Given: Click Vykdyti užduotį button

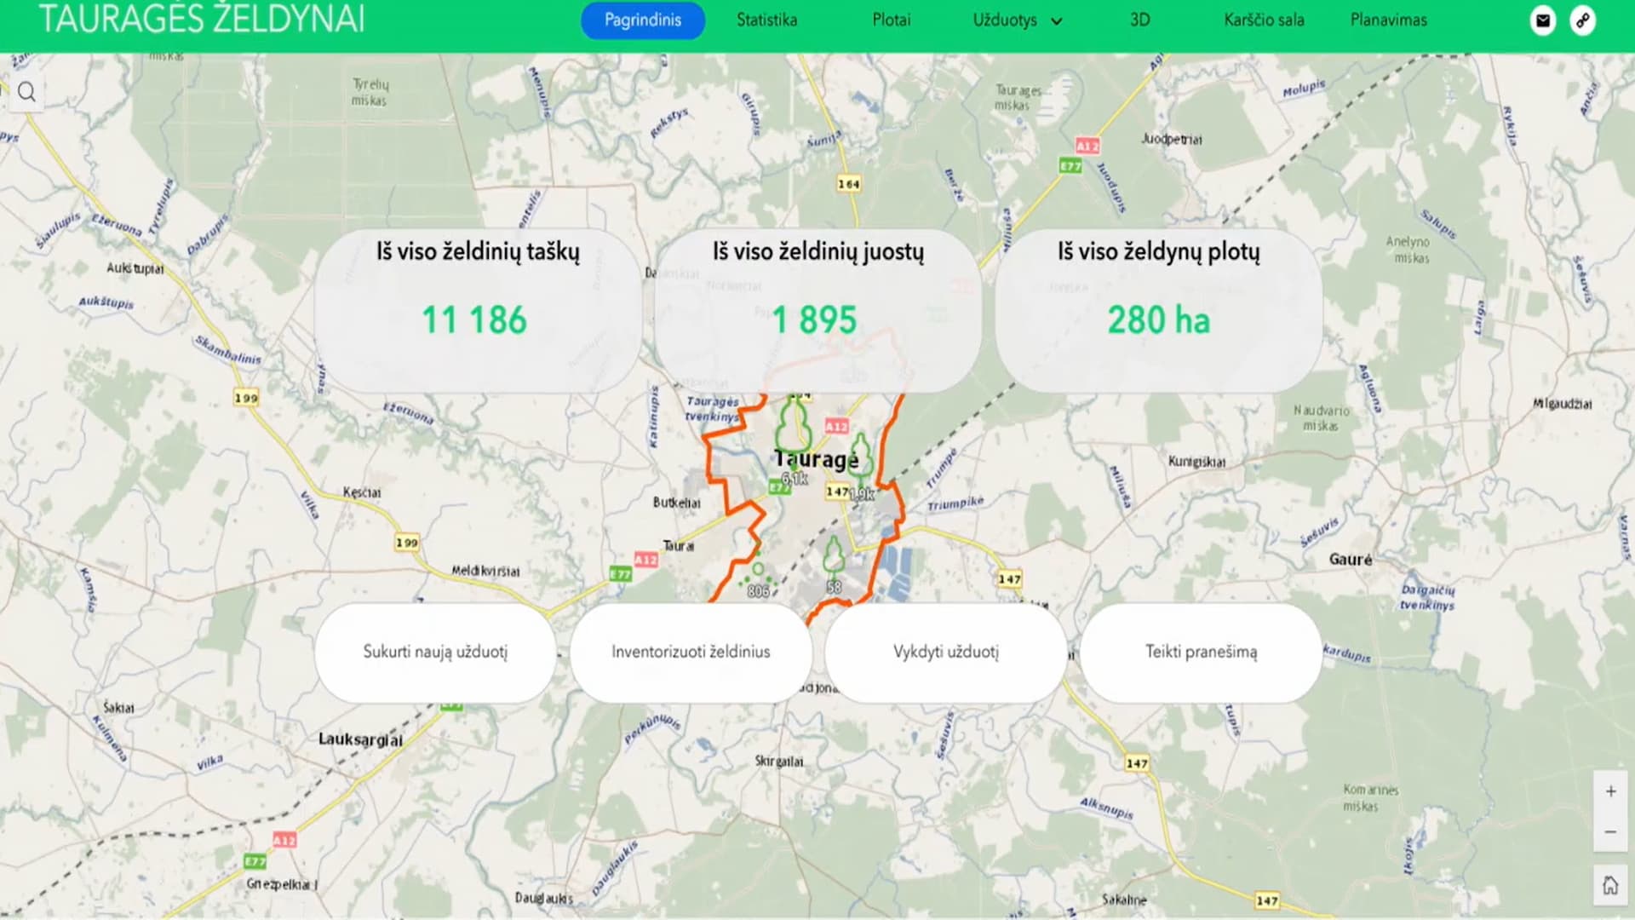Looking at the screenshot, I should click(x=945, y=653).
